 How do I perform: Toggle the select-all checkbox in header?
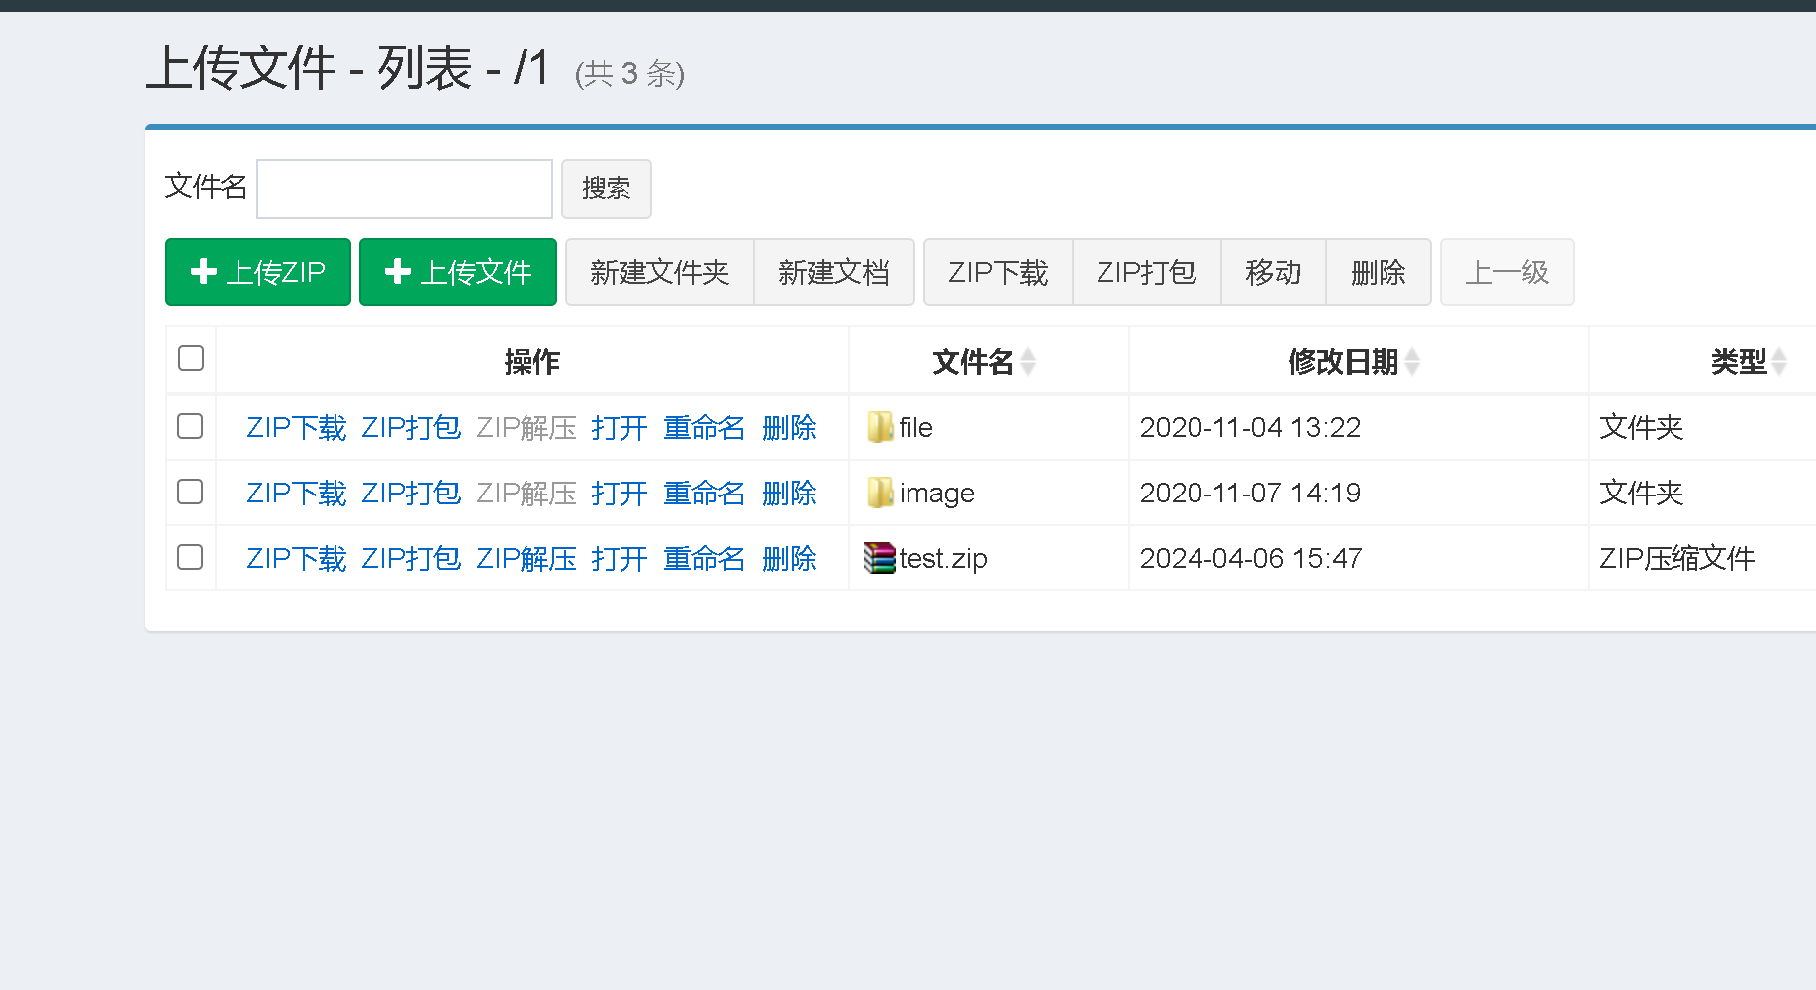point(191,358)
